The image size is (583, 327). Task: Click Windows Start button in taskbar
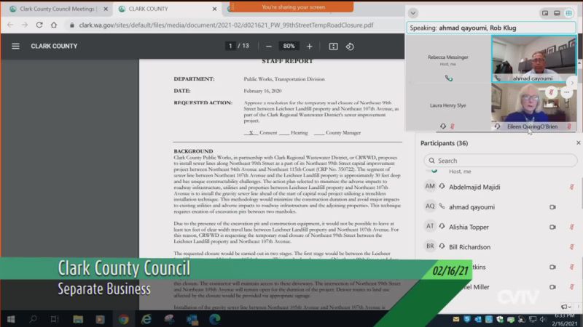(11, 319)
